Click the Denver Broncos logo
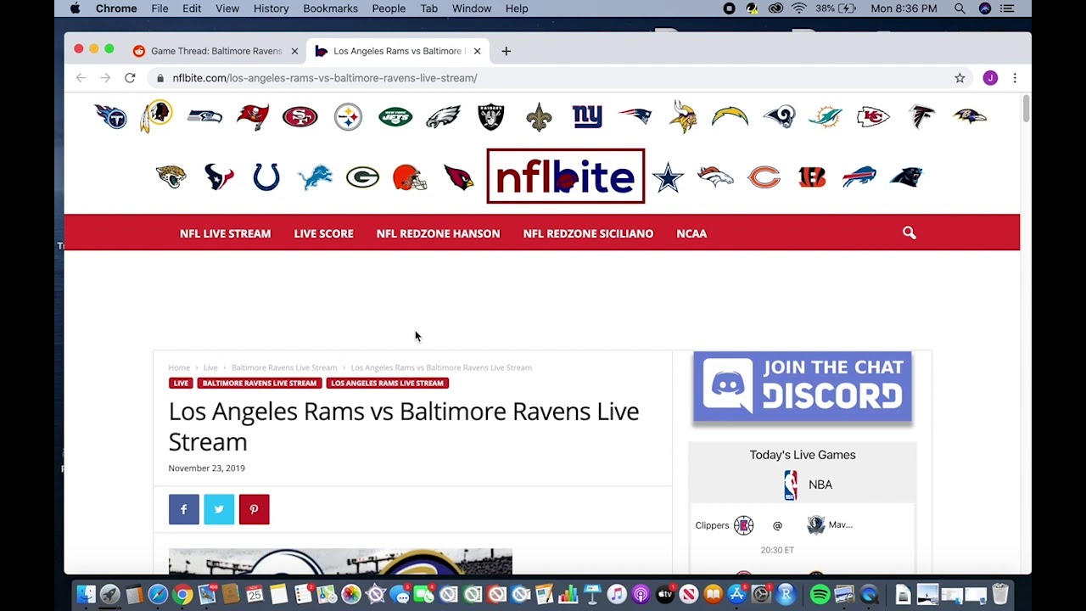 coord(715,177)
